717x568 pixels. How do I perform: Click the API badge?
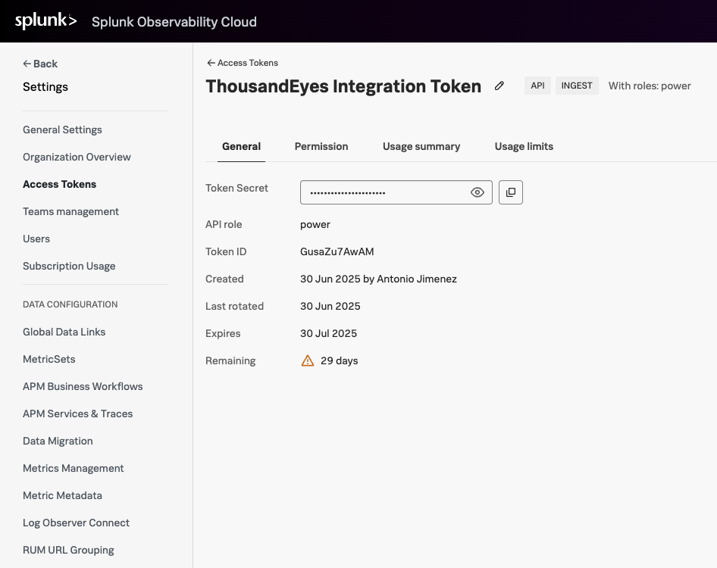(x=538, y=86)
